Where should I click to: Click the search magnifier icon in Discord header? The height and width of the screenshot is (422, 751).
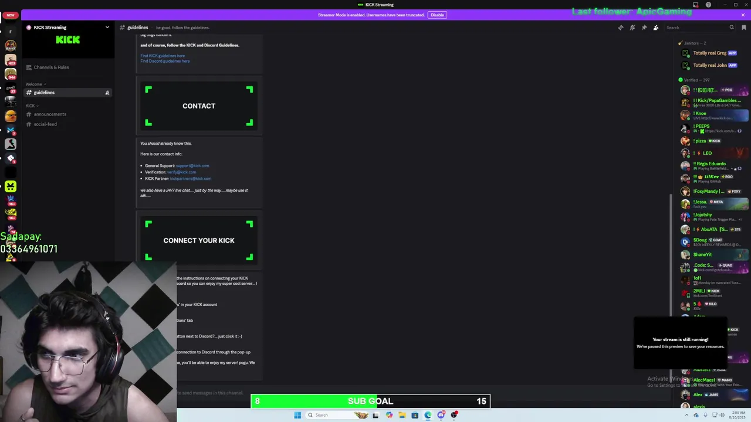[732, 28]
